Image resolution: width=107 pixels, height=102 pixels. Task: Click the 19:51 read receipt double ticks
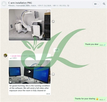click(105, 45)
